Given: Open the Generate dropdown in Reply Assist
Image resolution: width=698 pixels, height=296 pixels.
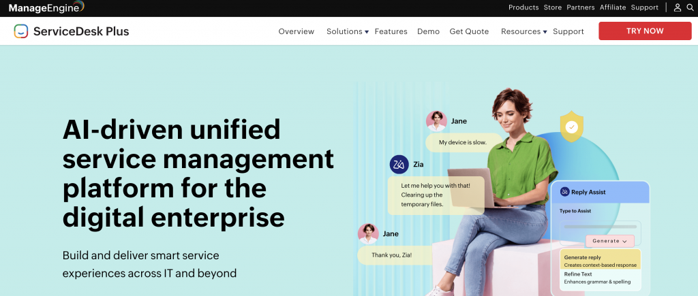Looking at the screenshot, I should (x=610, y=241).
